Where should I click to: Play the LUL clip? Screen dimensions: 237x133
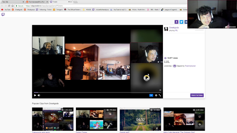tap(35, 95)
